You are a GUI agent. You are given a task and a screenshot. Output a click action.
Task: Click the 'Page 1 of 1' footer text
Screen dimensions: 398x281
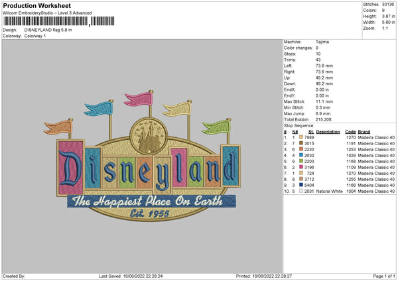384,276
